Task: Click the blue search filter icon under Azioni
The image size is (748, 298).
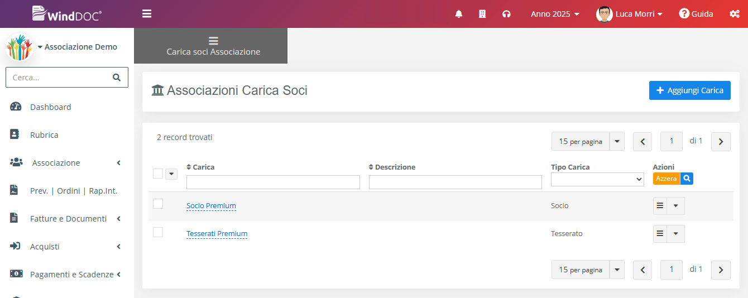Action: pyautogui.click(x=687, y=179)
